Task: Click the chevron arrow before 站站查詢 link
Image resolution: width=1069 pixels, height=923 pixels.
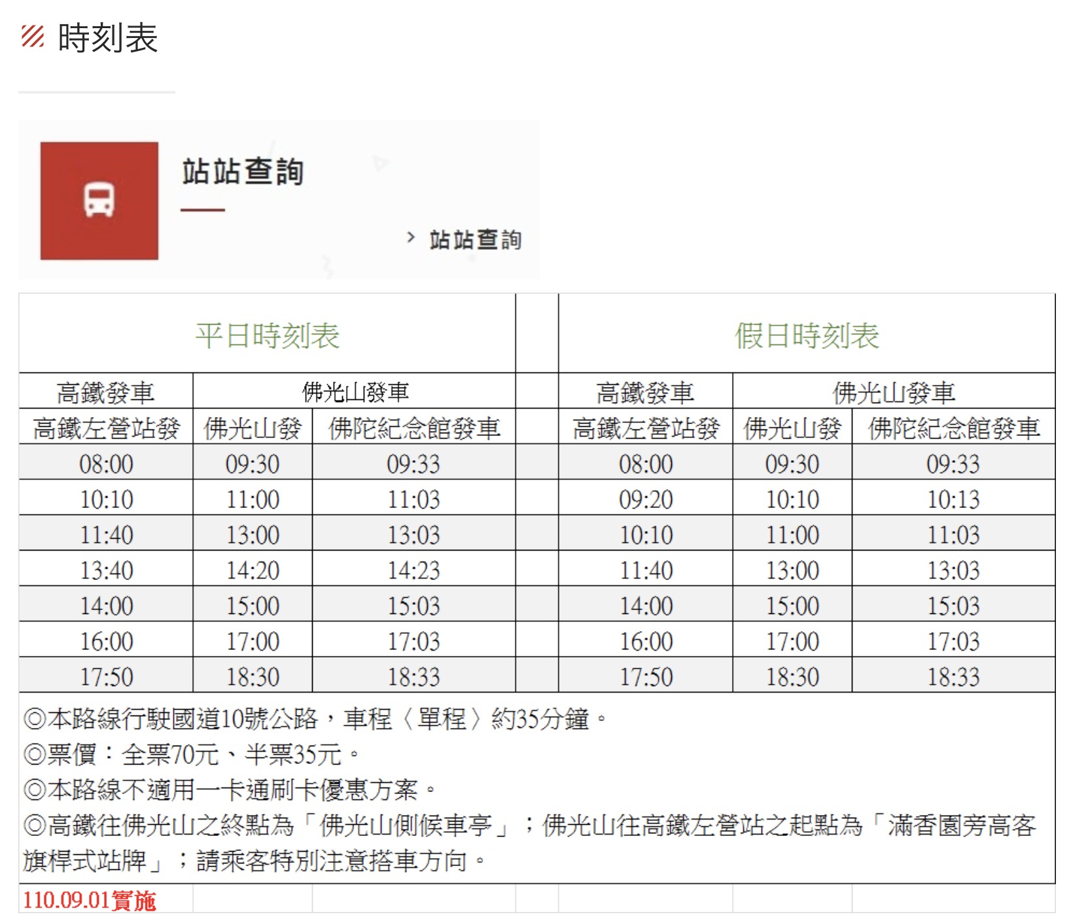Action: pyautogui.click(x=411, y=238)
